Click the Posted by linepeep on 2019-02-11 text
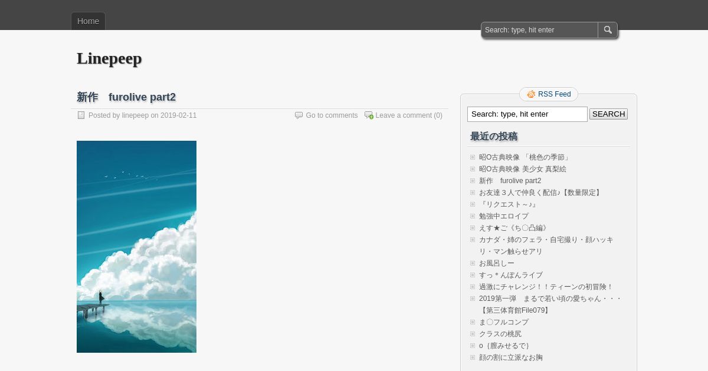The height and width of the screenshot is (371, 708). click(x=142, y=115)
